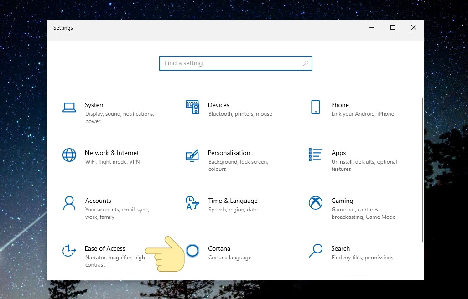Viewport: 468px width, 299px height.
Task: Open the Ease of Access label
Action: [x=105, y=248]
